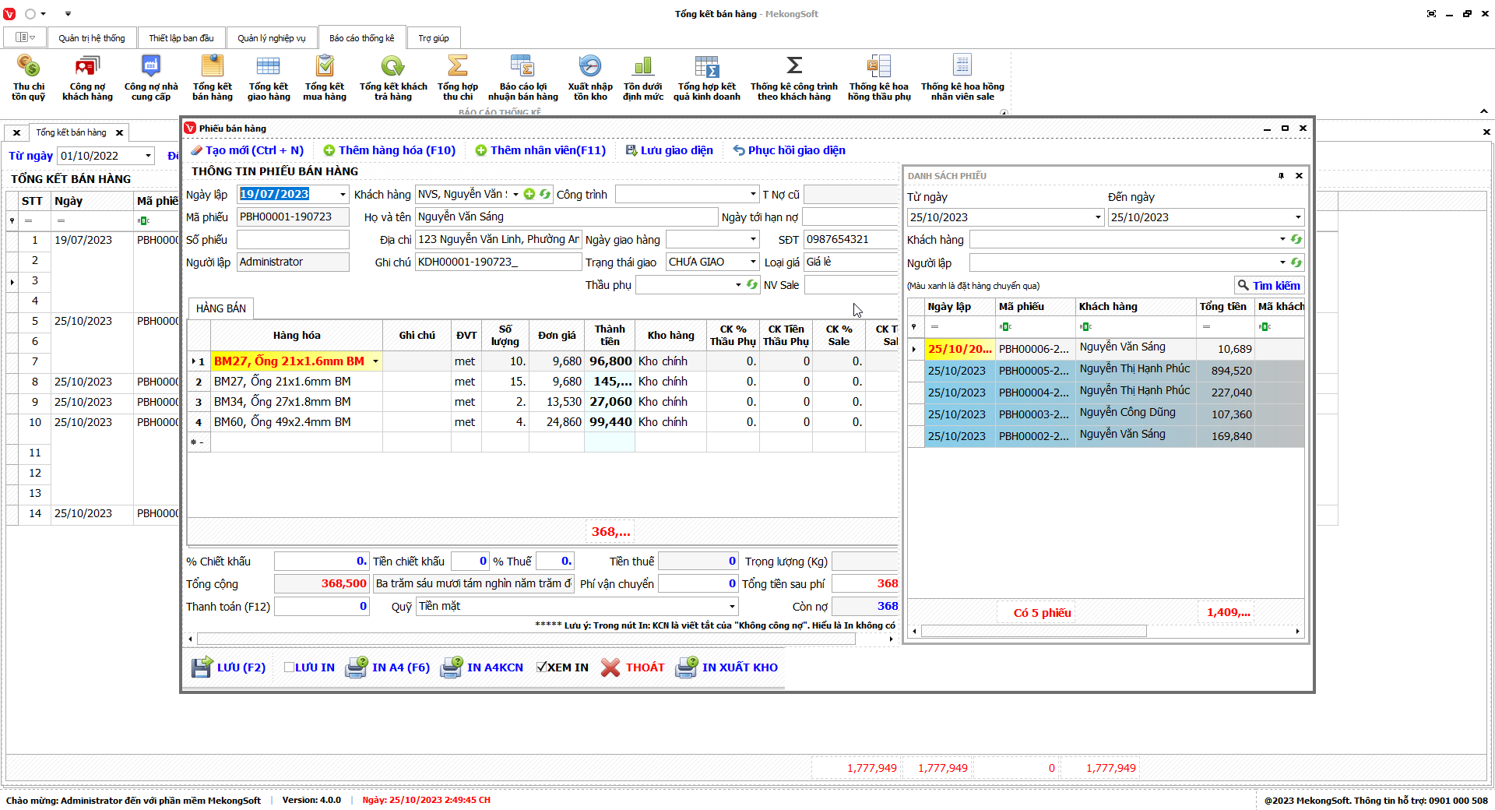The image size is (1495, 810).
Task: Click the IN XUẤT KHO printer icon
Action: pyautogui.click(x=686, y=667)
